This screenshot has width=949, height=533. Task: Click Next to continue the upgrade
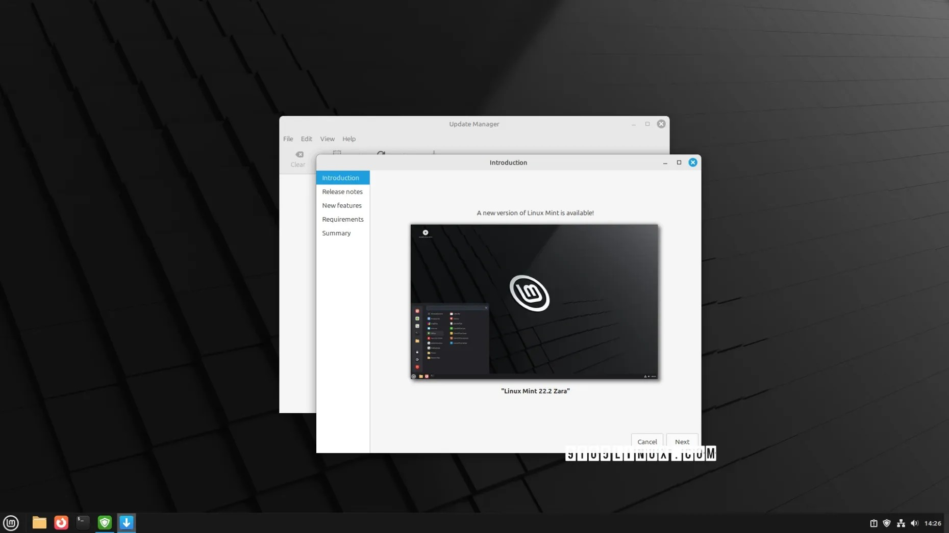[682, 441]
